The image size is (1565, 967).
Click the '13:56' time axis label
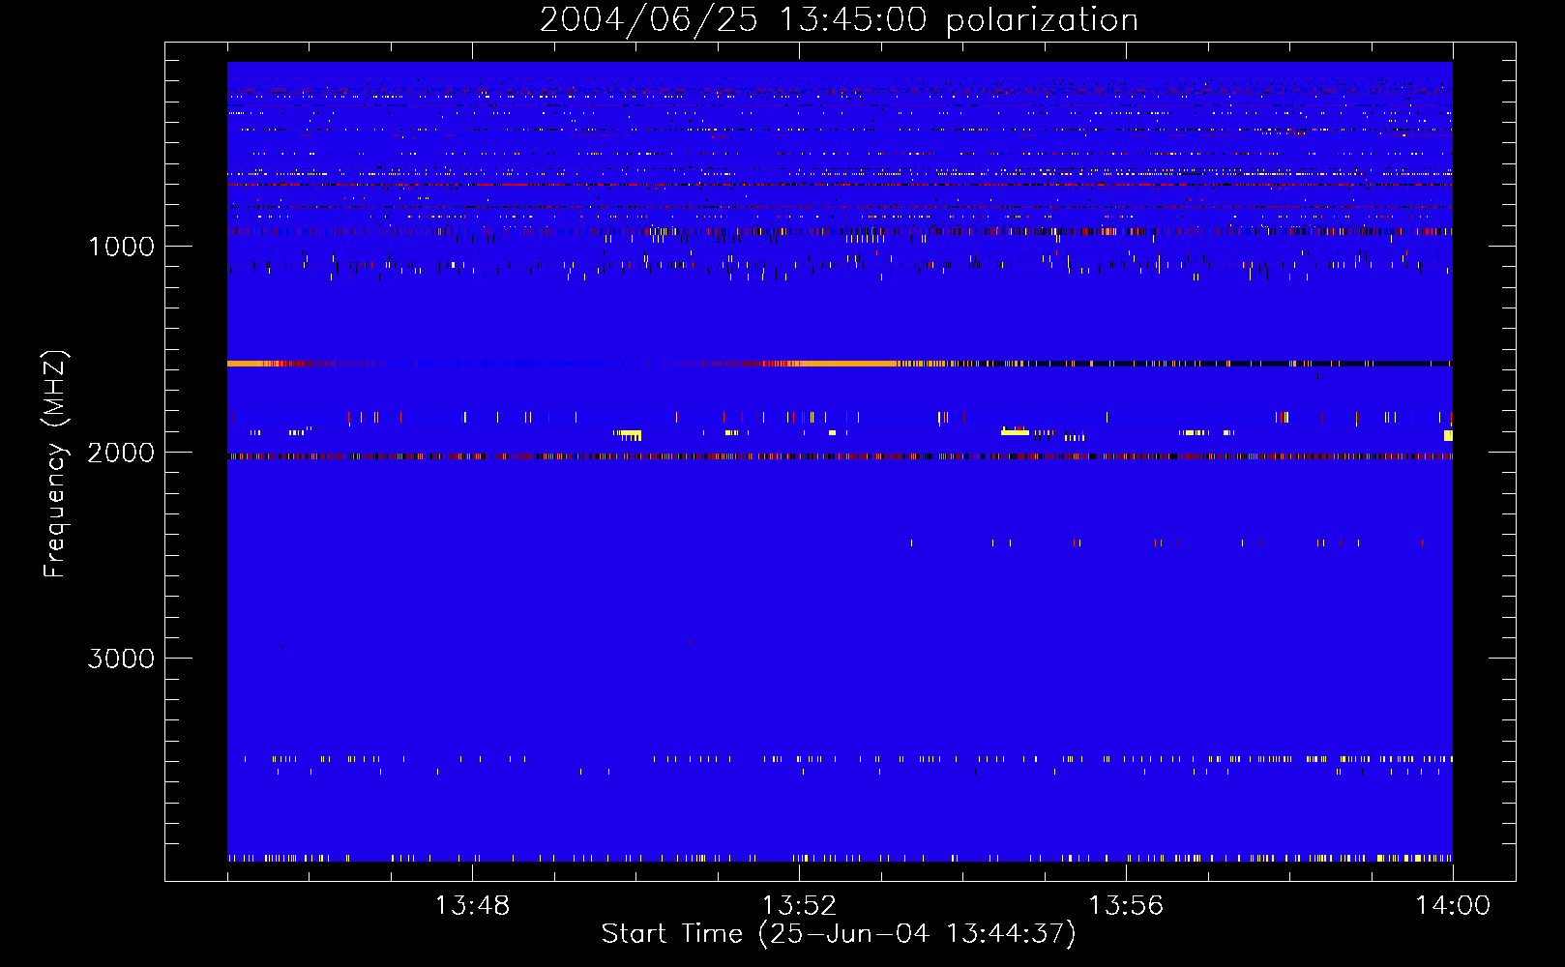(1126, 906)
